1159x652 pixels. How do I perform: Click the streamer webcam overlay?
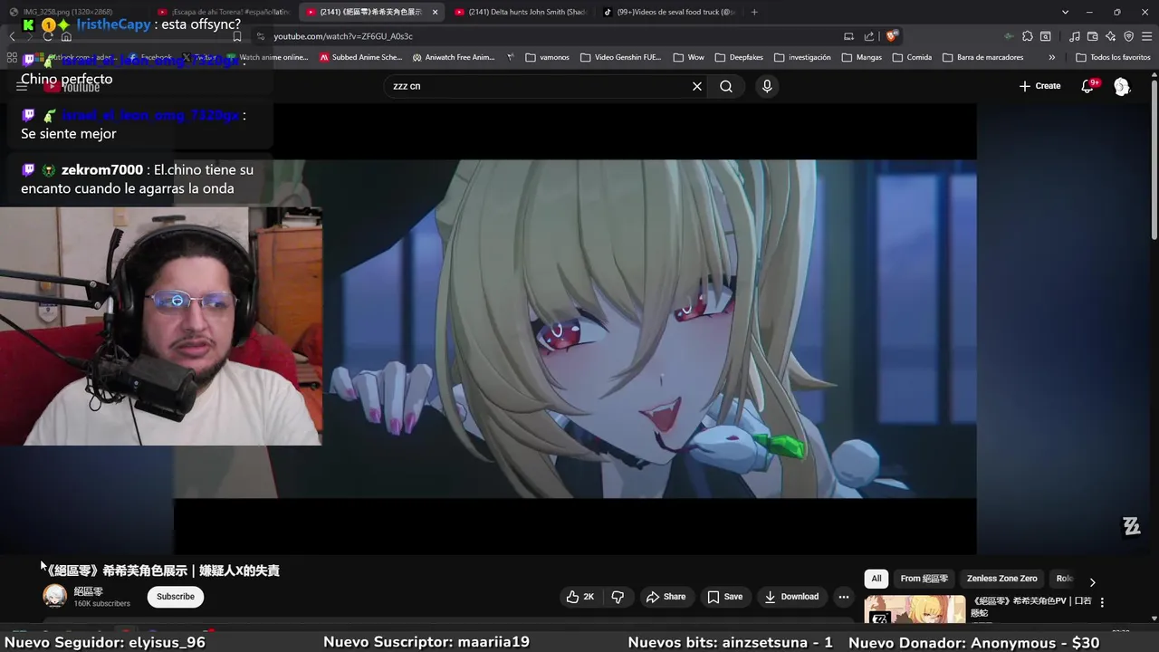point(160,326)
